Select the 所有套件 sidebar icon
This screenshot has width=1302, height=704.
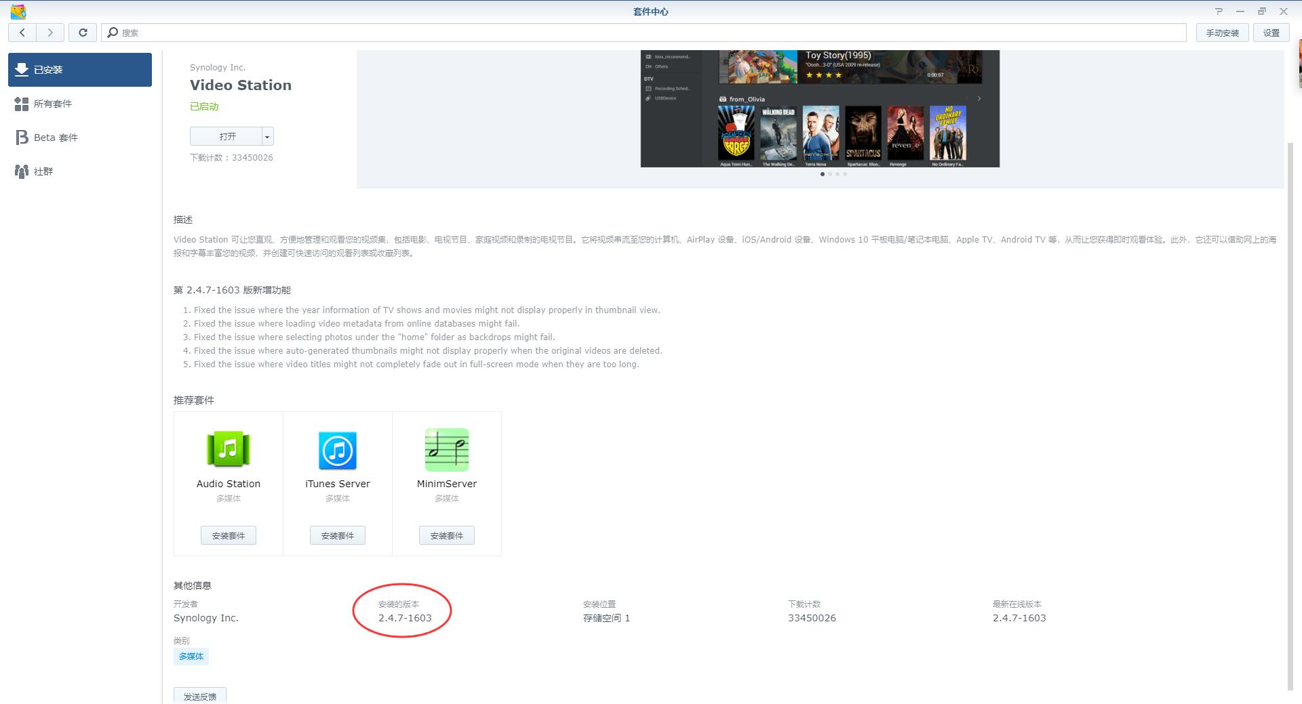click(x=54, y=103)
